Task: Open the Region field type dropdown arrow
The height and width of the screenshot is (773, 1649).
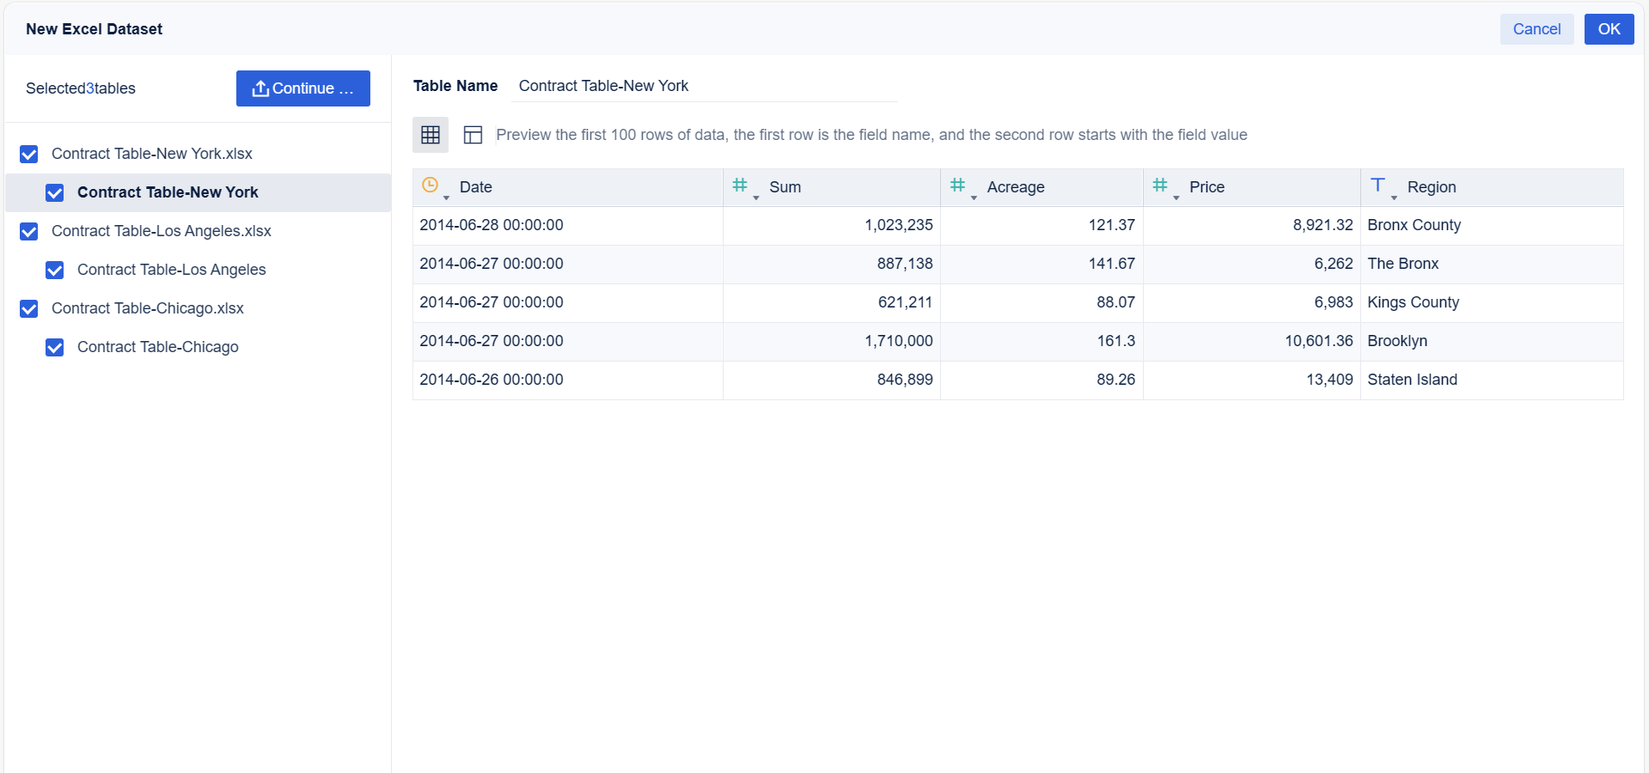Action: pos(1394,198)
